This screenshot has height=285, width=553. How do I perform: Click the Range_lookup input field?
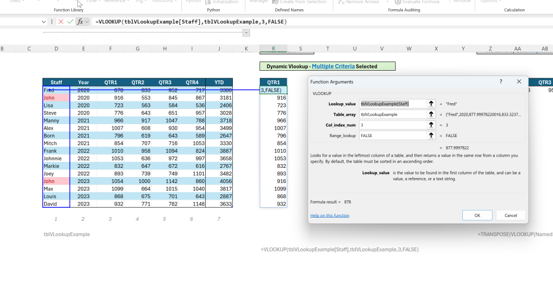tap(393, 135)
